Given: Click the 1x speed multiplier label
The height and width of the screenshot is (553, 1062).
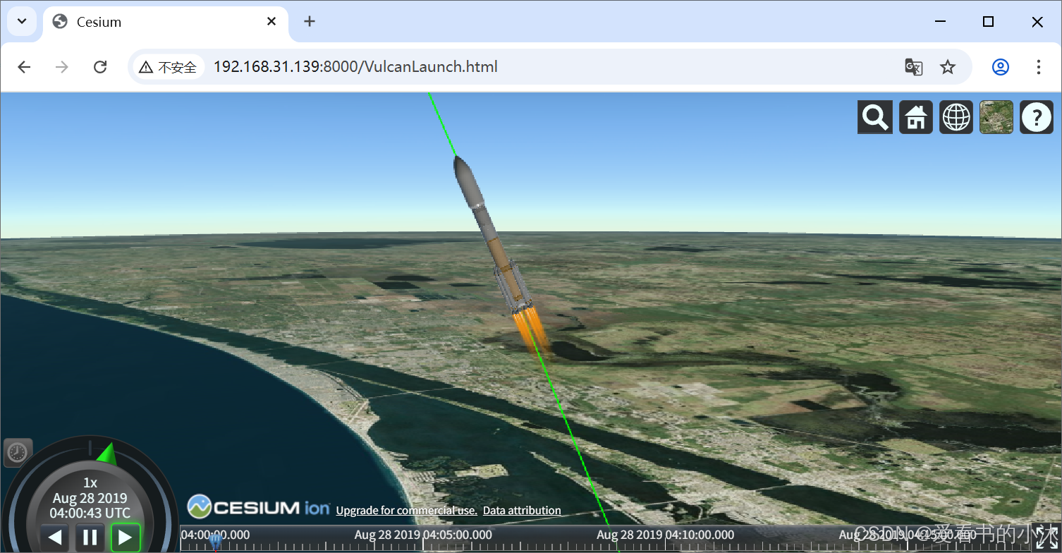Looking at the screenshot, I should pyautogui.click(x=90, y=483).
